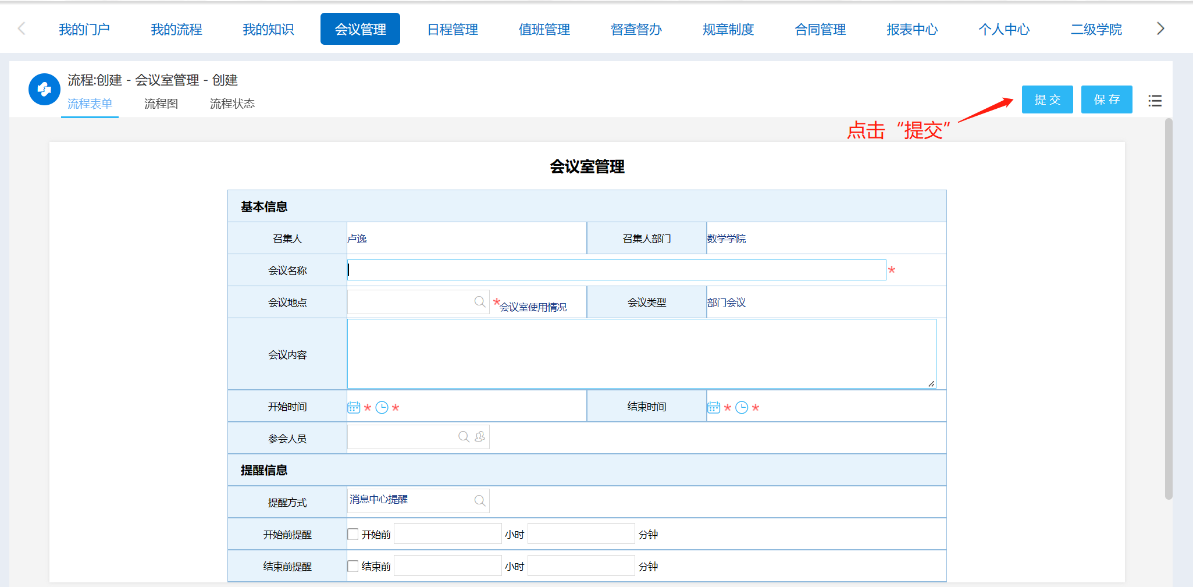Click the attendees search magnifier icon
Screen dimensions: 1193x587
pyautogui.click(x=464, y=437)
